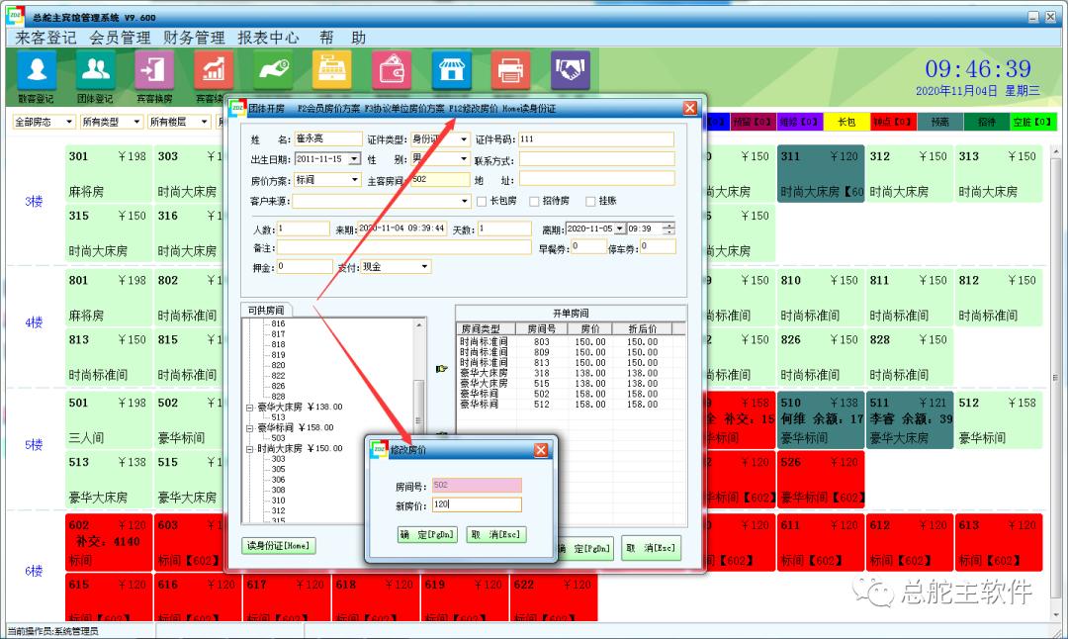Open 团体登记 via the two-people icon

[94, 69]
